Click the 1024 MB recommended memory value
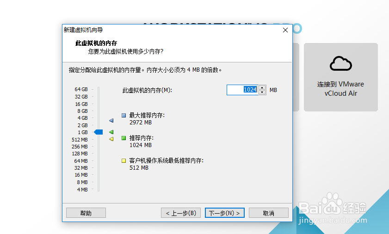Viewport: 389px width, 234px height. tap(141, 145)
